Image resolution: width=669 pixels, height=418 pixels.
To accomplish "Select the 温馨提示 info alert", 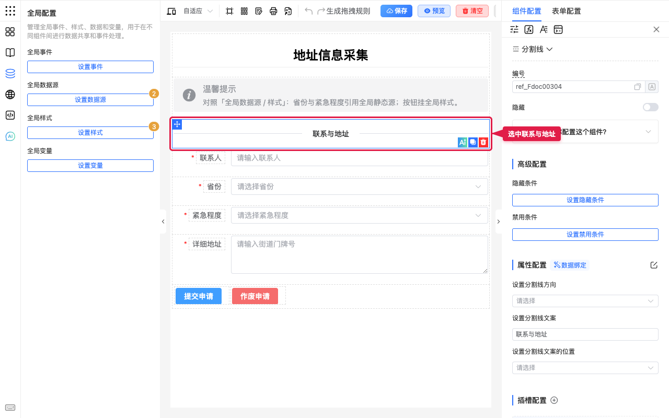I will [x=331, y=95].
